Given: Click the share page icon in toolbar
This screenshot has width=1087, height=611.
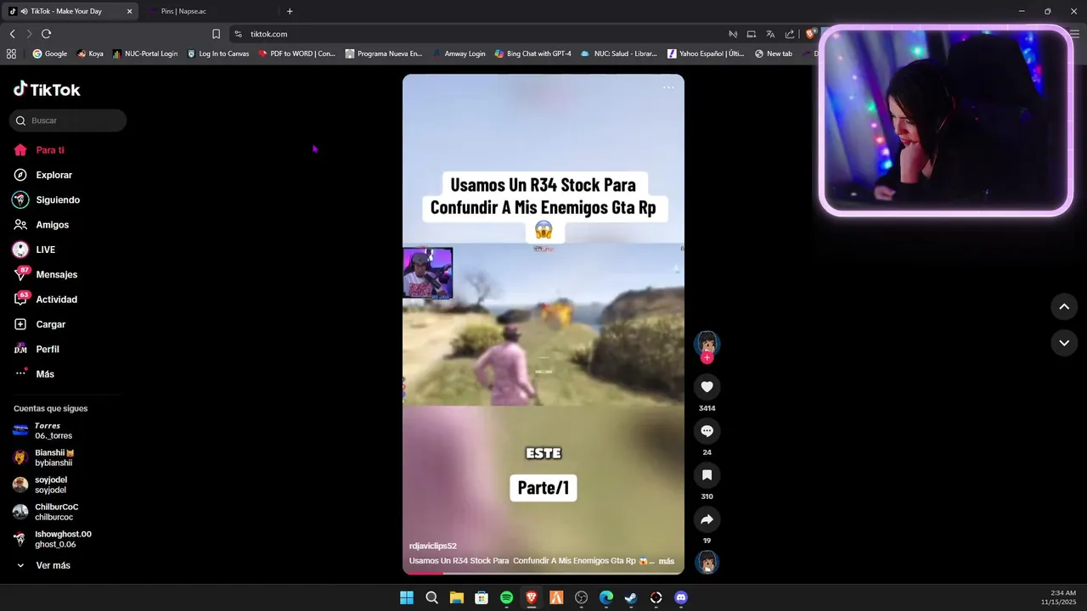Looking at the screenshot, I should (790, 34).
